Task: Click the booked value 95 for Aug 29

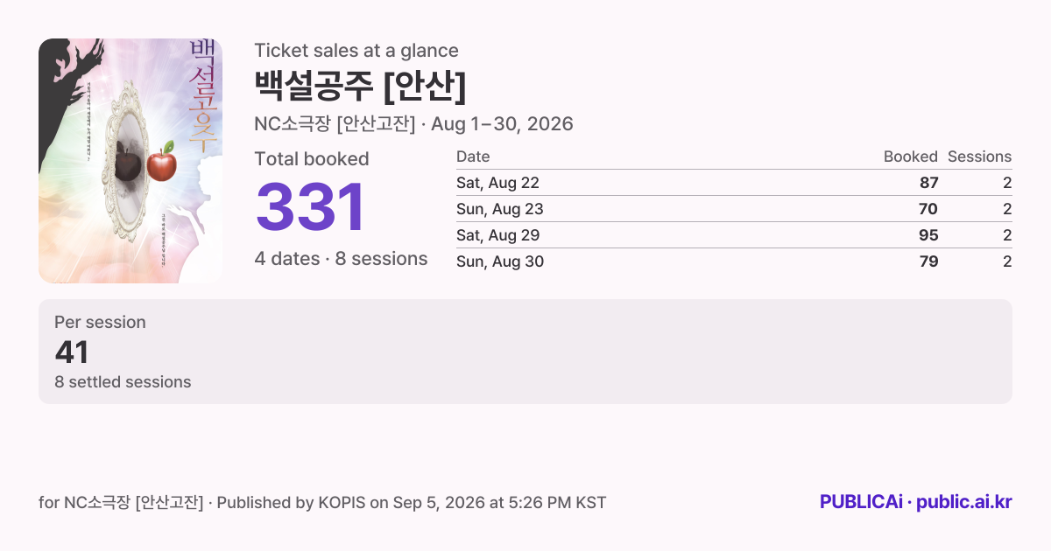Action: [928, 235]
